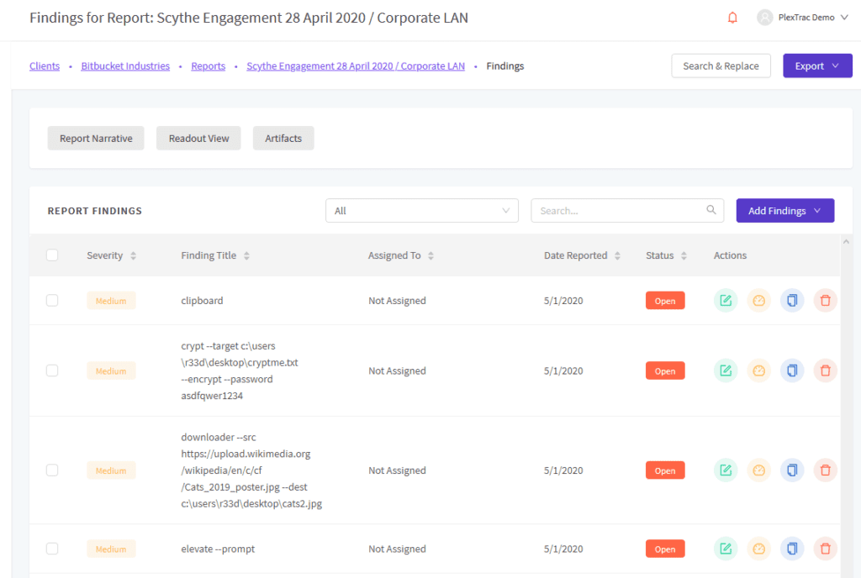Select the checkbox for the clipboard finding

pyautogui.click(x=52, y=300)
